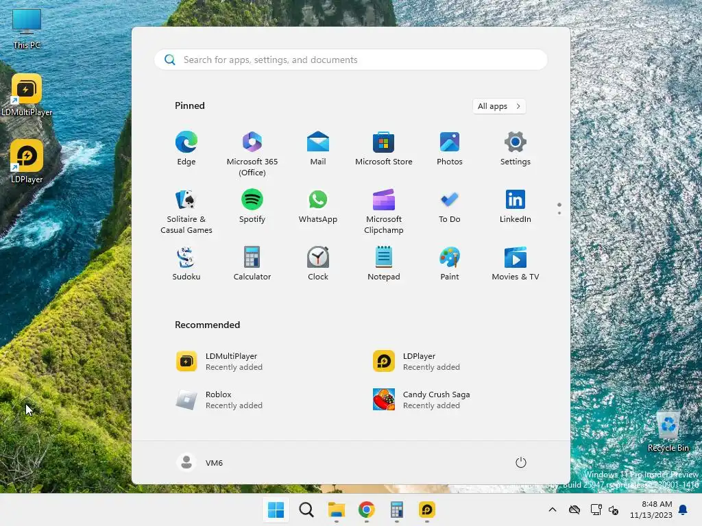Launch the Clock app
This screenshot has width=702, height=526.
pos(318,264)
